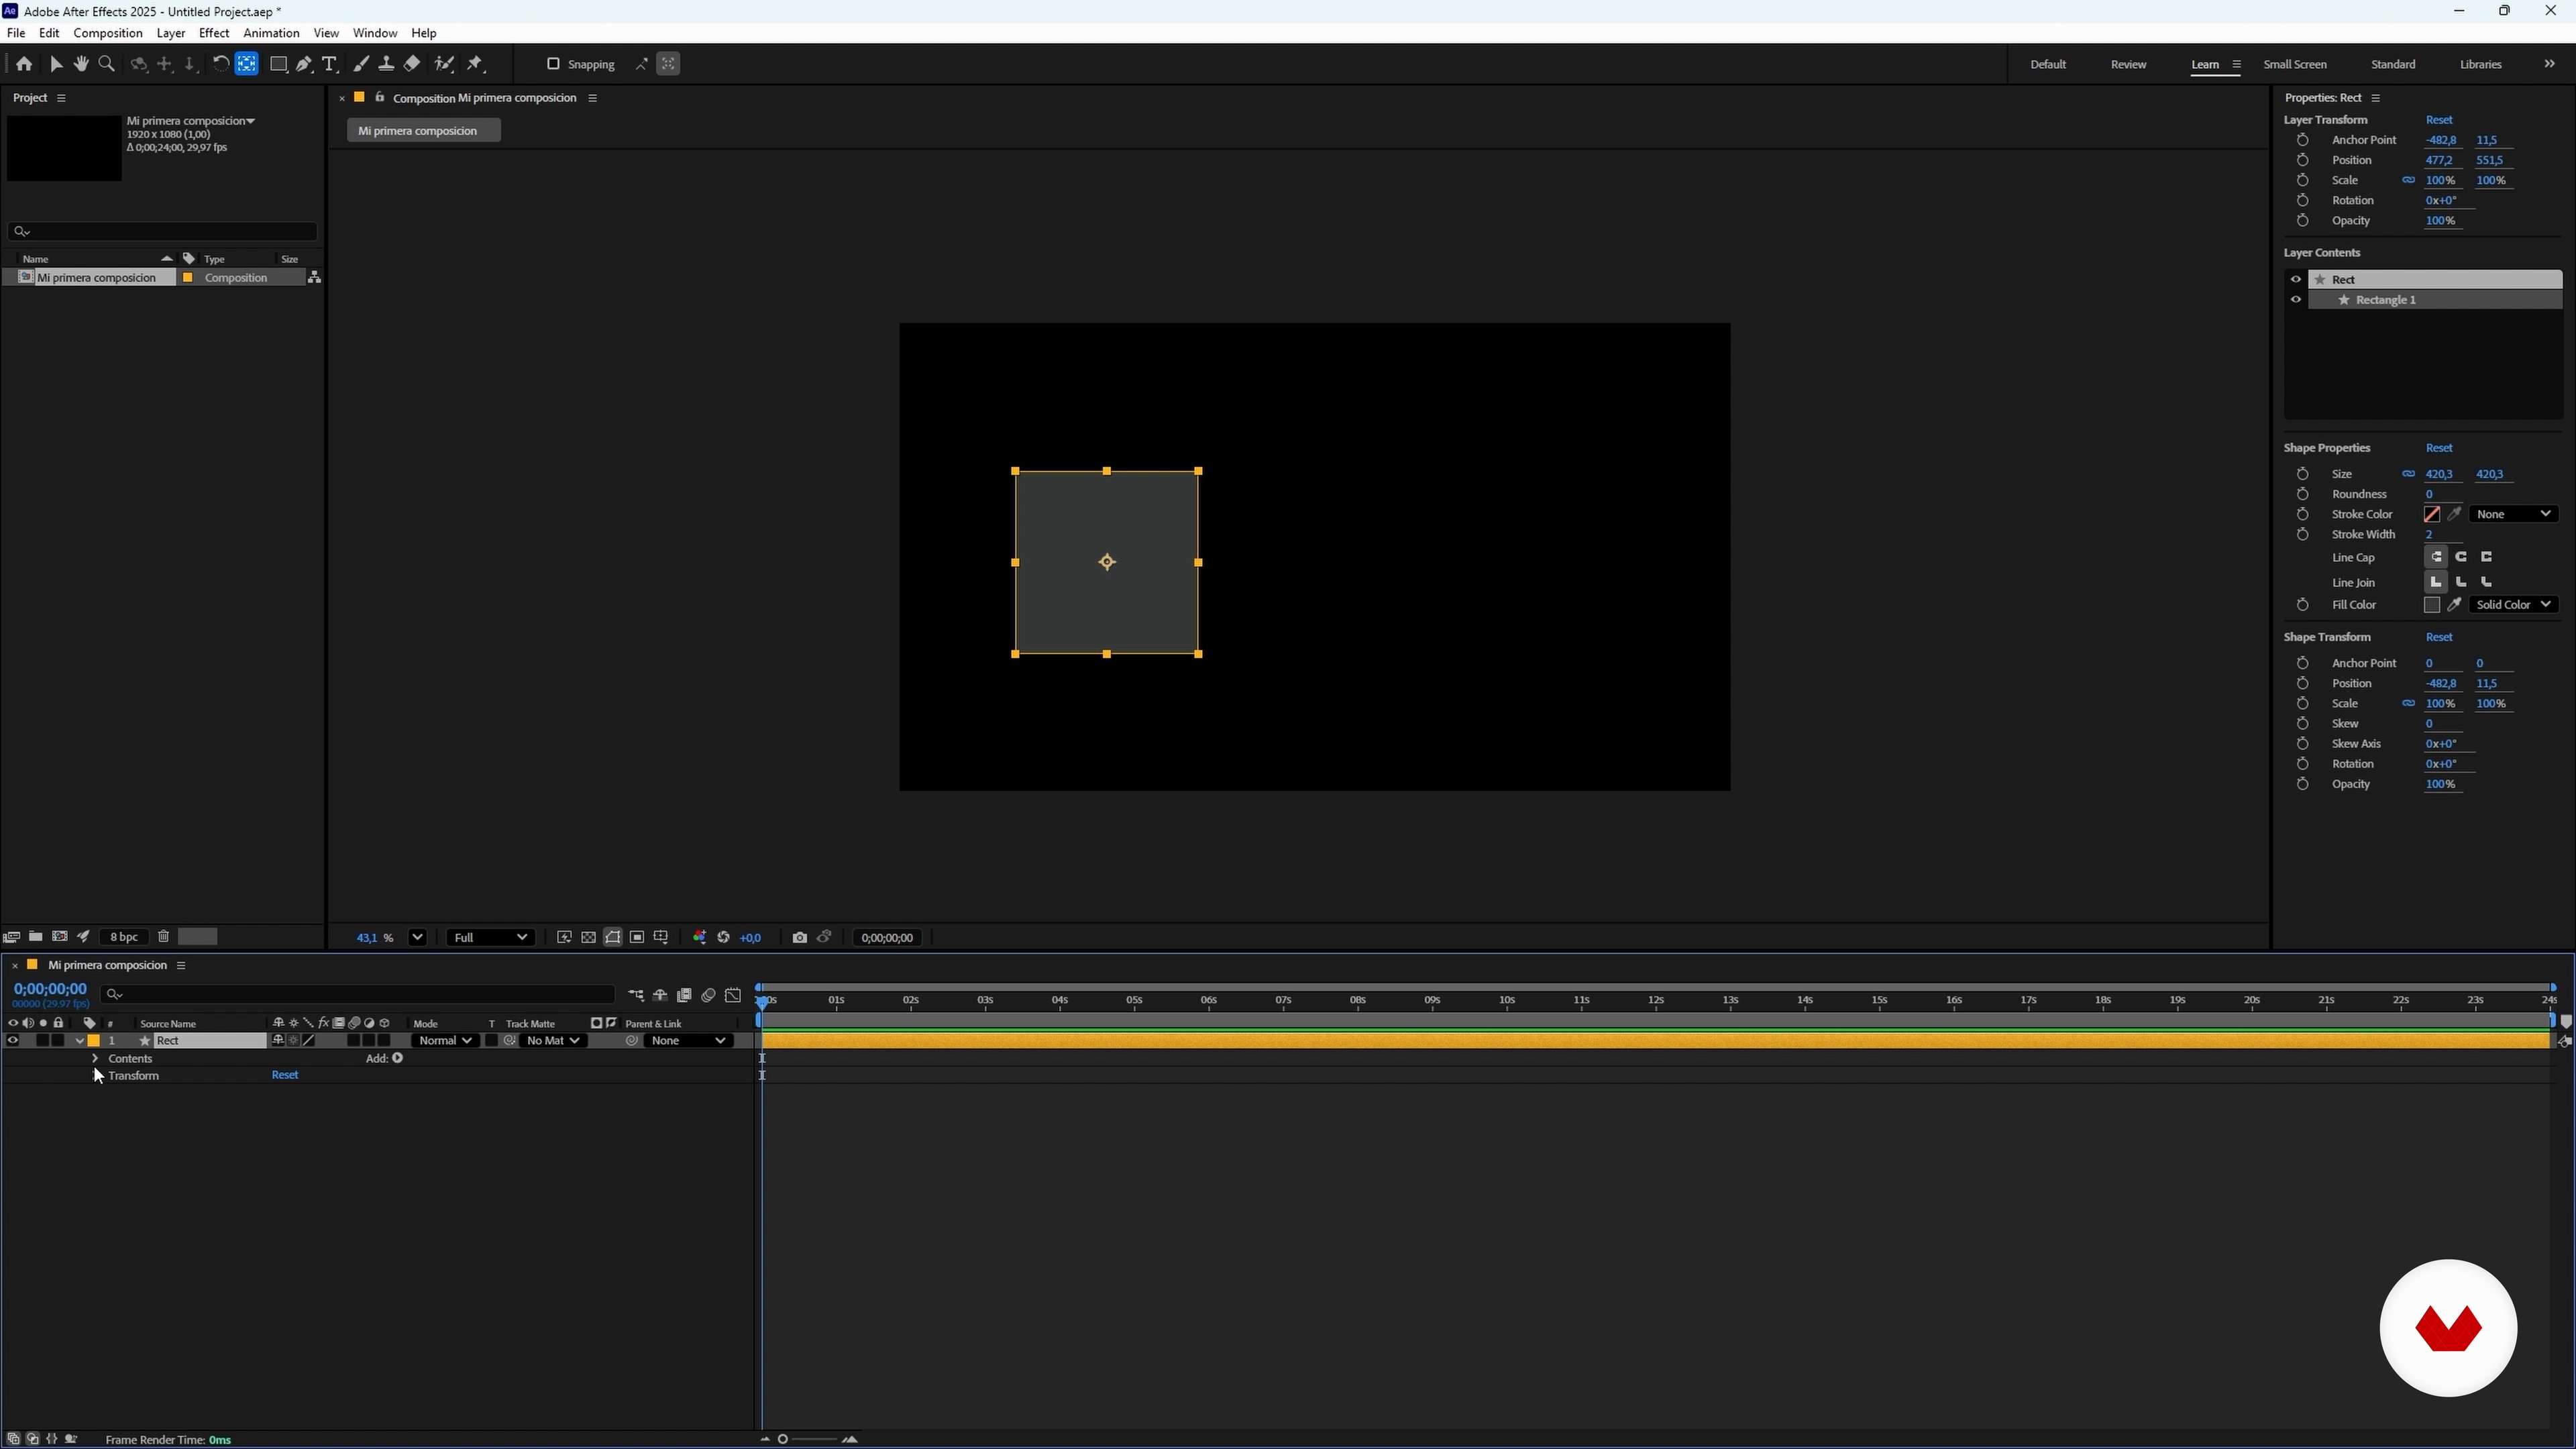The width and height of the screenshot is (2576, 1449).
Task: Click the project search field
Action: pyautogui.click(x=165, y=231)
